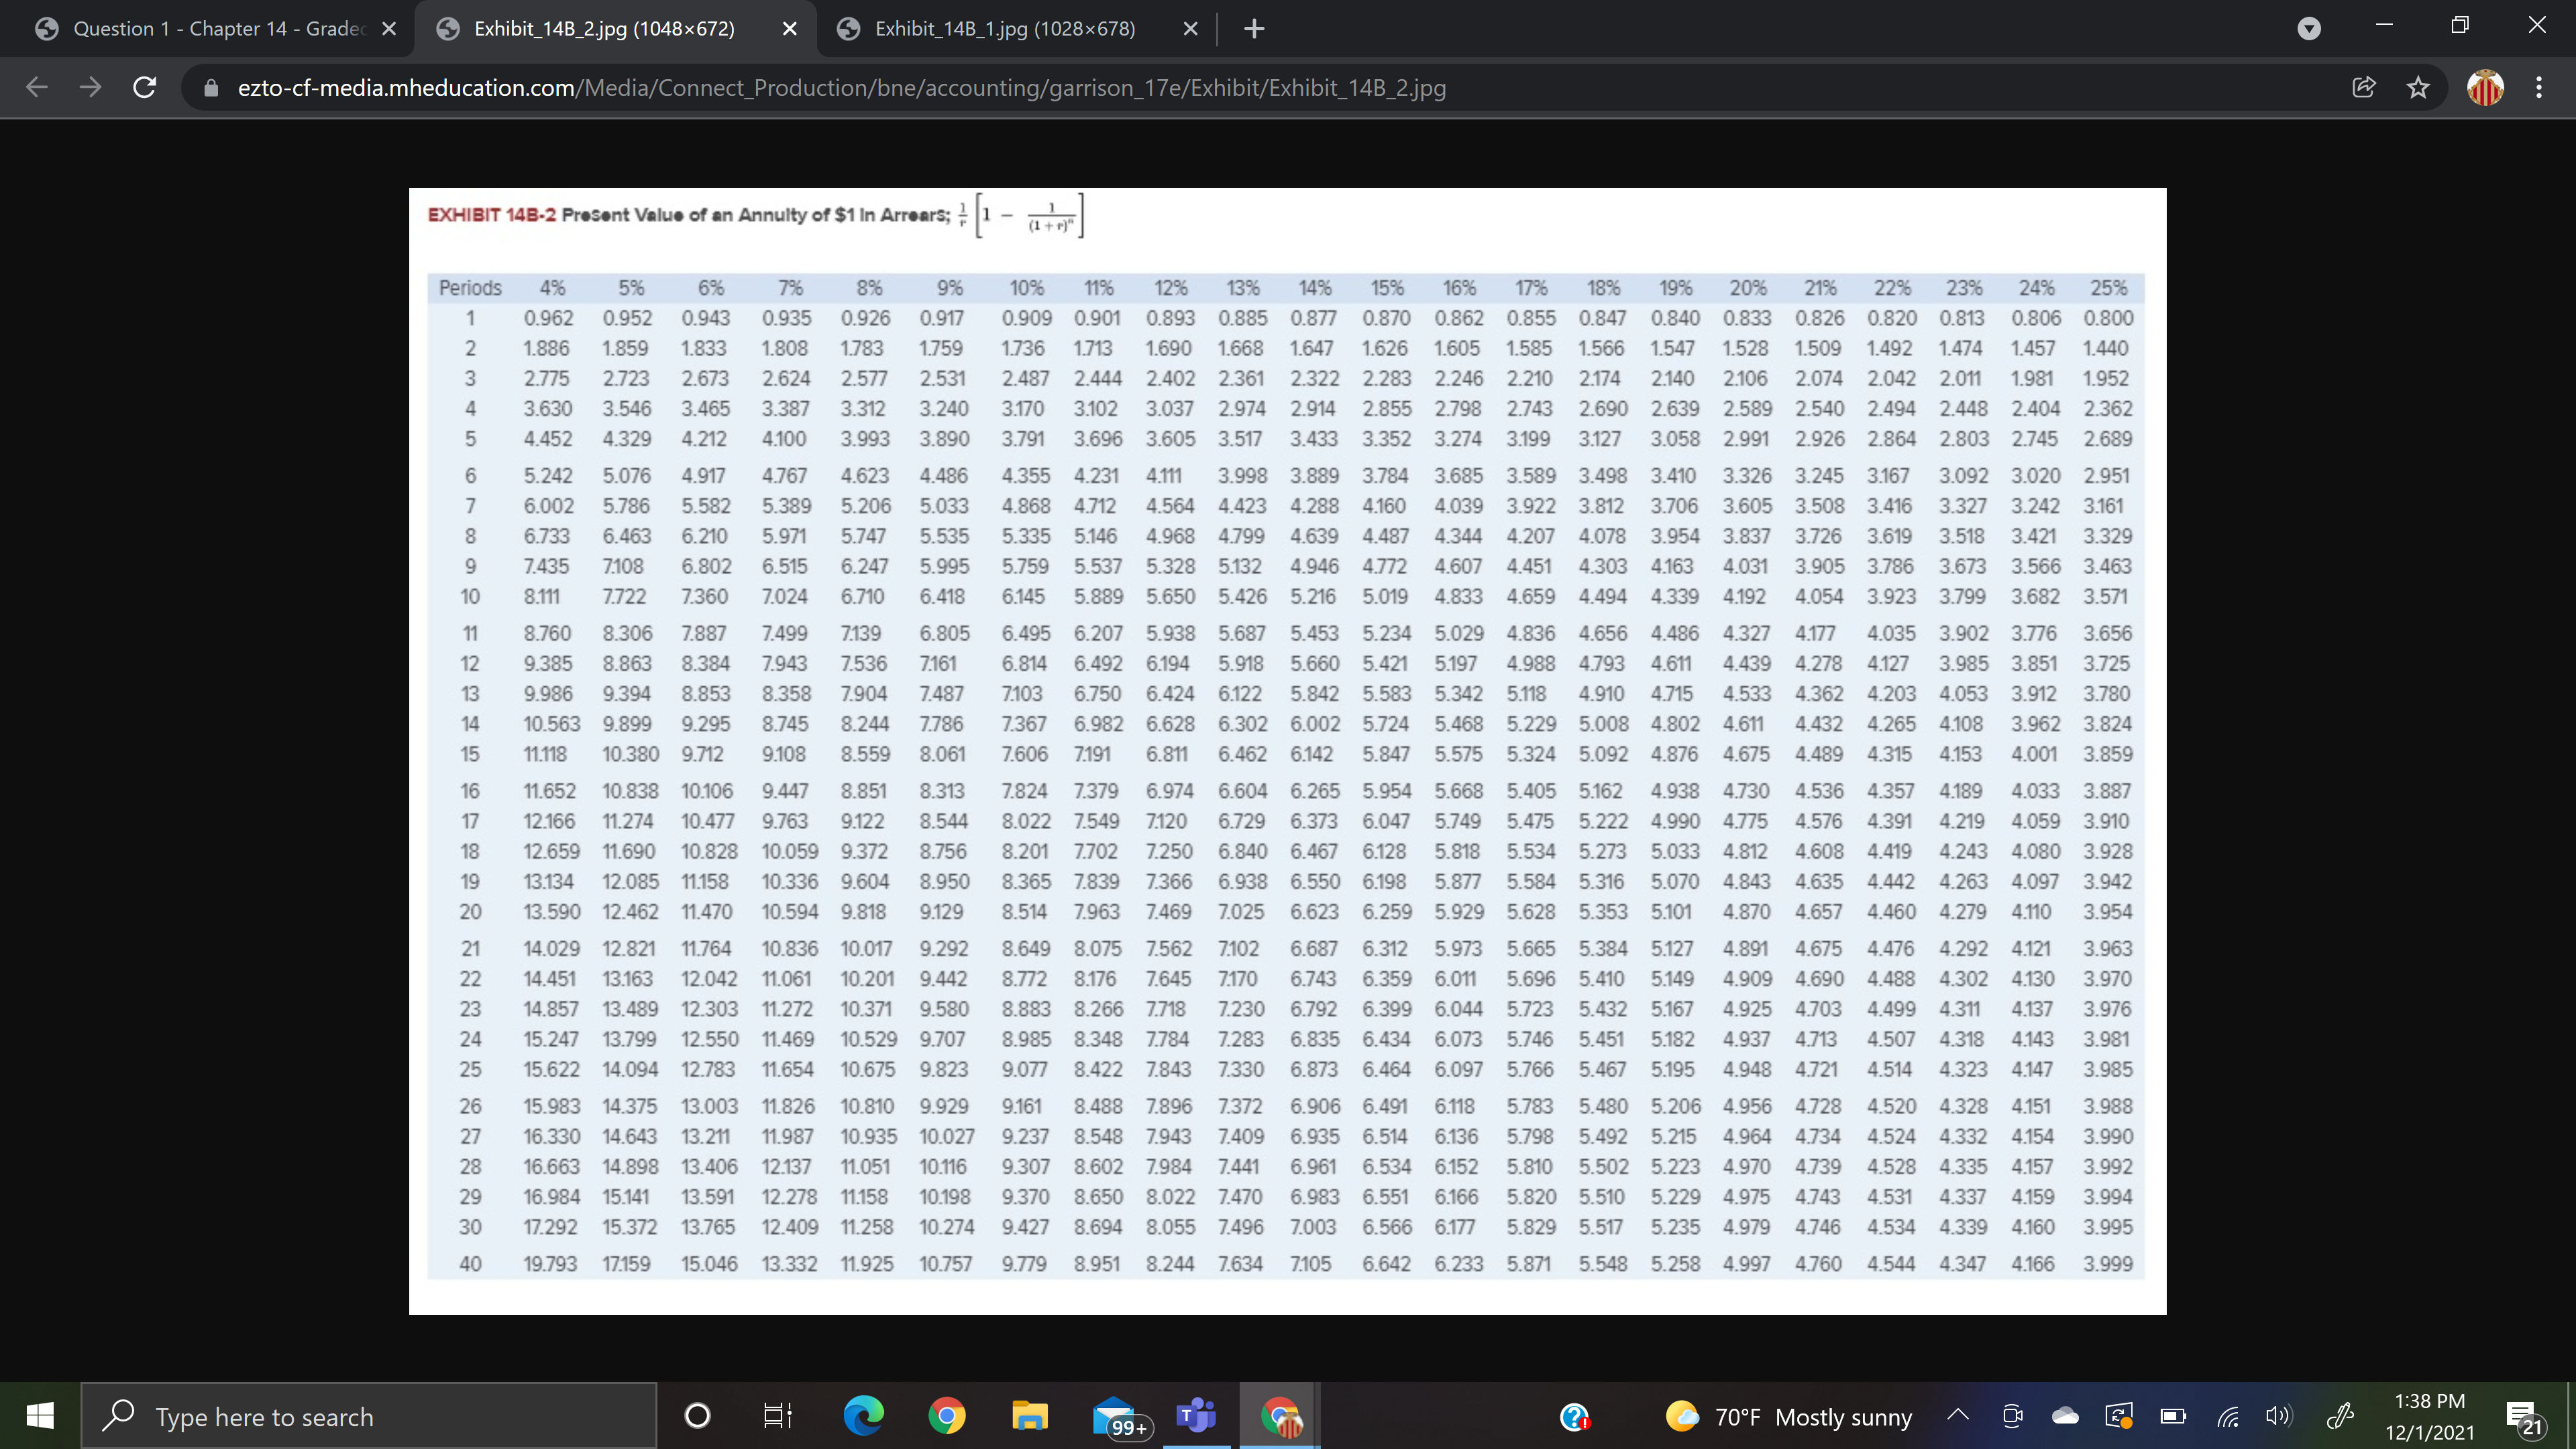The width and height of the screenshot is (2576, 1449).
Task: Click the Type here to search box
Action: click(x=370, y=1416)
